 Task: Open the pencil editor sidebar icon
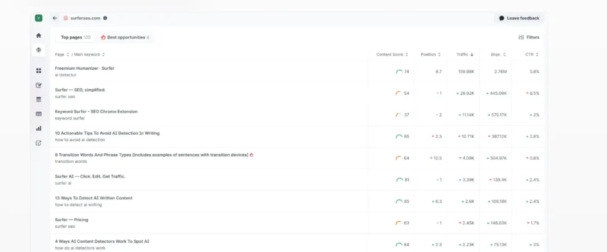(39, 85)
